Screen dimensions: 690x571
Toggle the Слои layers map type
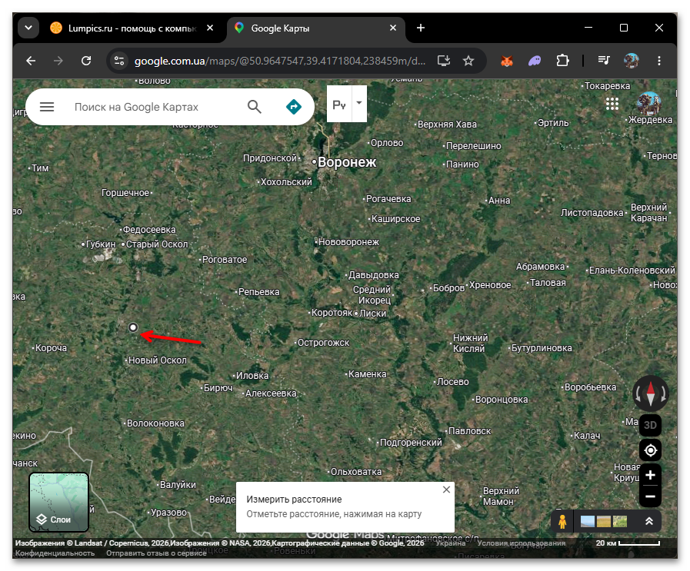coord(59,502)
